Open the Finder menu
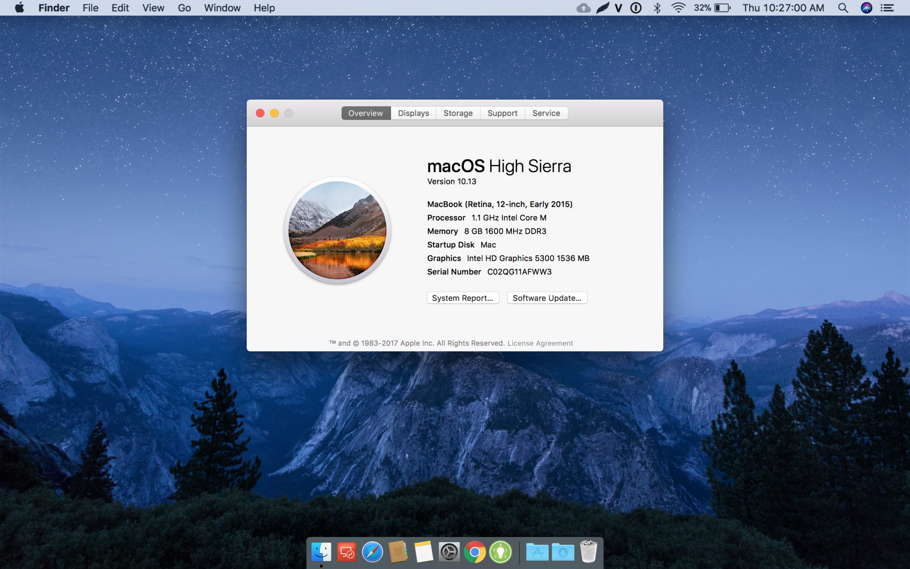The height and width of the screenshot is (569, 910). pyautogui.click(x=54, y=8)
